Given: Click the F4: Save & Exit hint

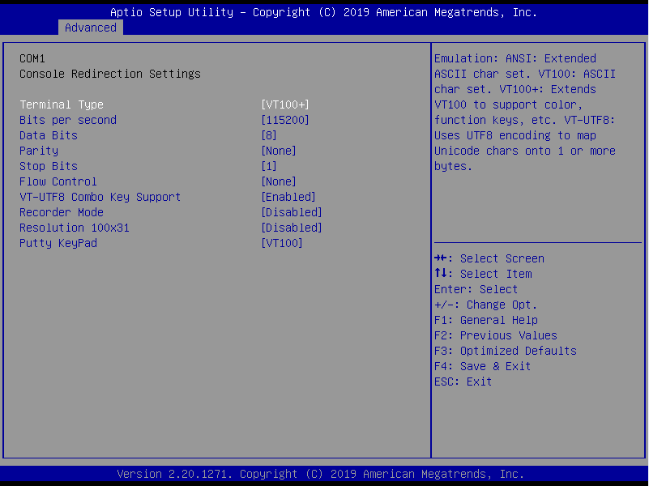Looking at the screenshot, I should [483, 366].
